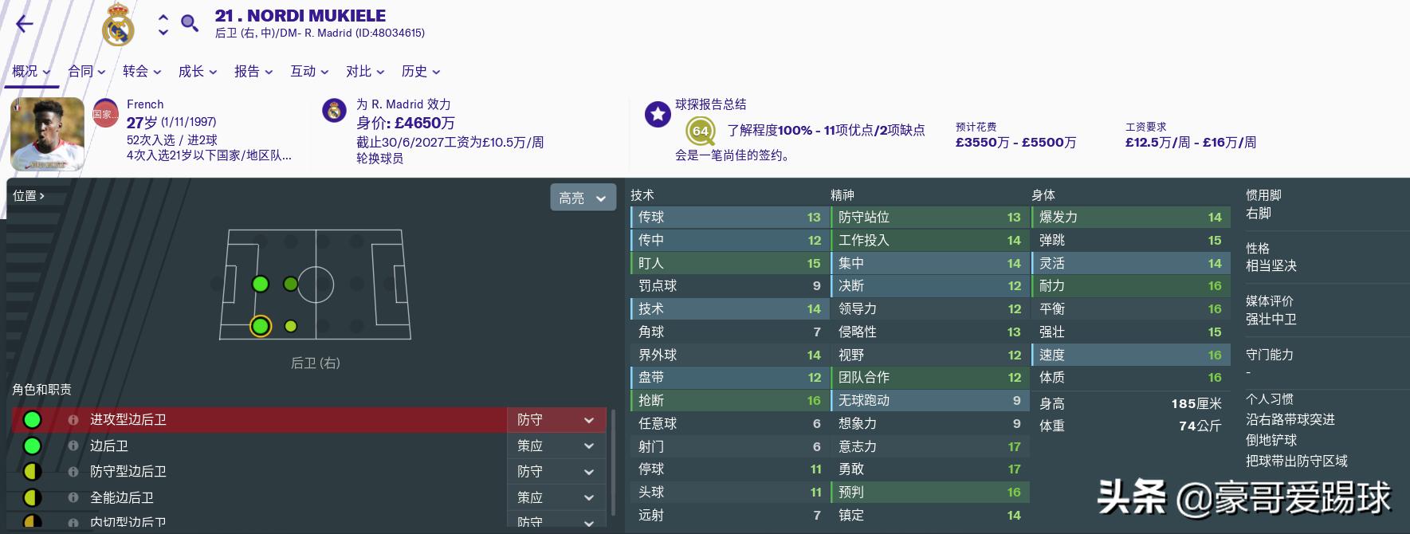Screen dimensions: 1410x534
Task: Select defensive midfielder dot on pitch
Action: 290,284
